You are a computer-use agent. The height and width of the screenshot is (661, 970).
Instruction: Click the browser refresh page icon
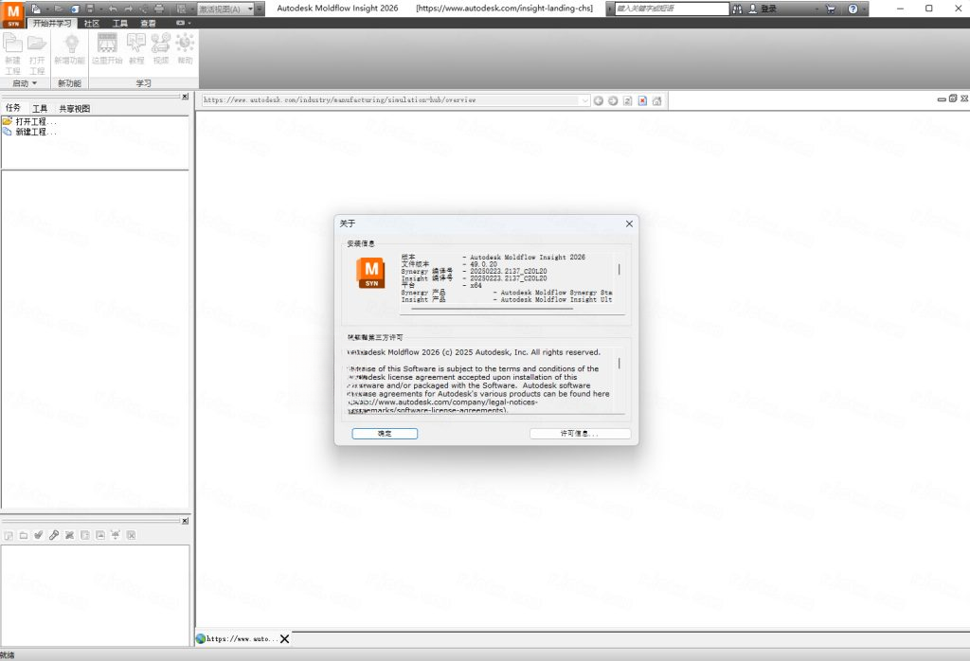pos(627,100)
